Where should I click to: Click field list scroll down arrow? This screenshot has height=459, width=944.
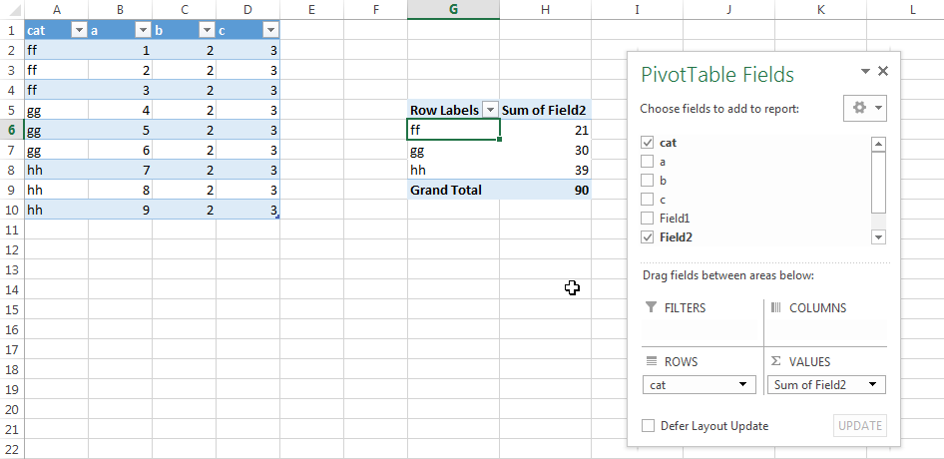click(x=878, y=237)
